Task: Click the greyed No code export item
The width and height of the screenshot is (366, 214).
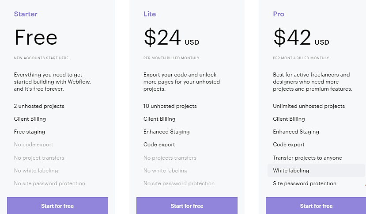Action: pyautogui.click(x=34, y=145)
